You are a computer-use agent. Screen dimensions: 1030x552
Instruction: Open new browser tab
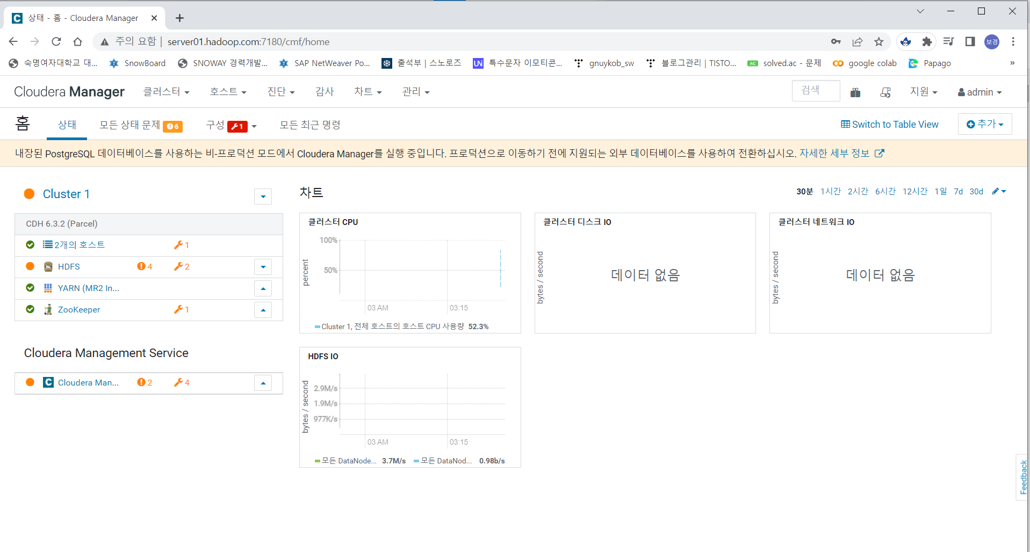179,18
